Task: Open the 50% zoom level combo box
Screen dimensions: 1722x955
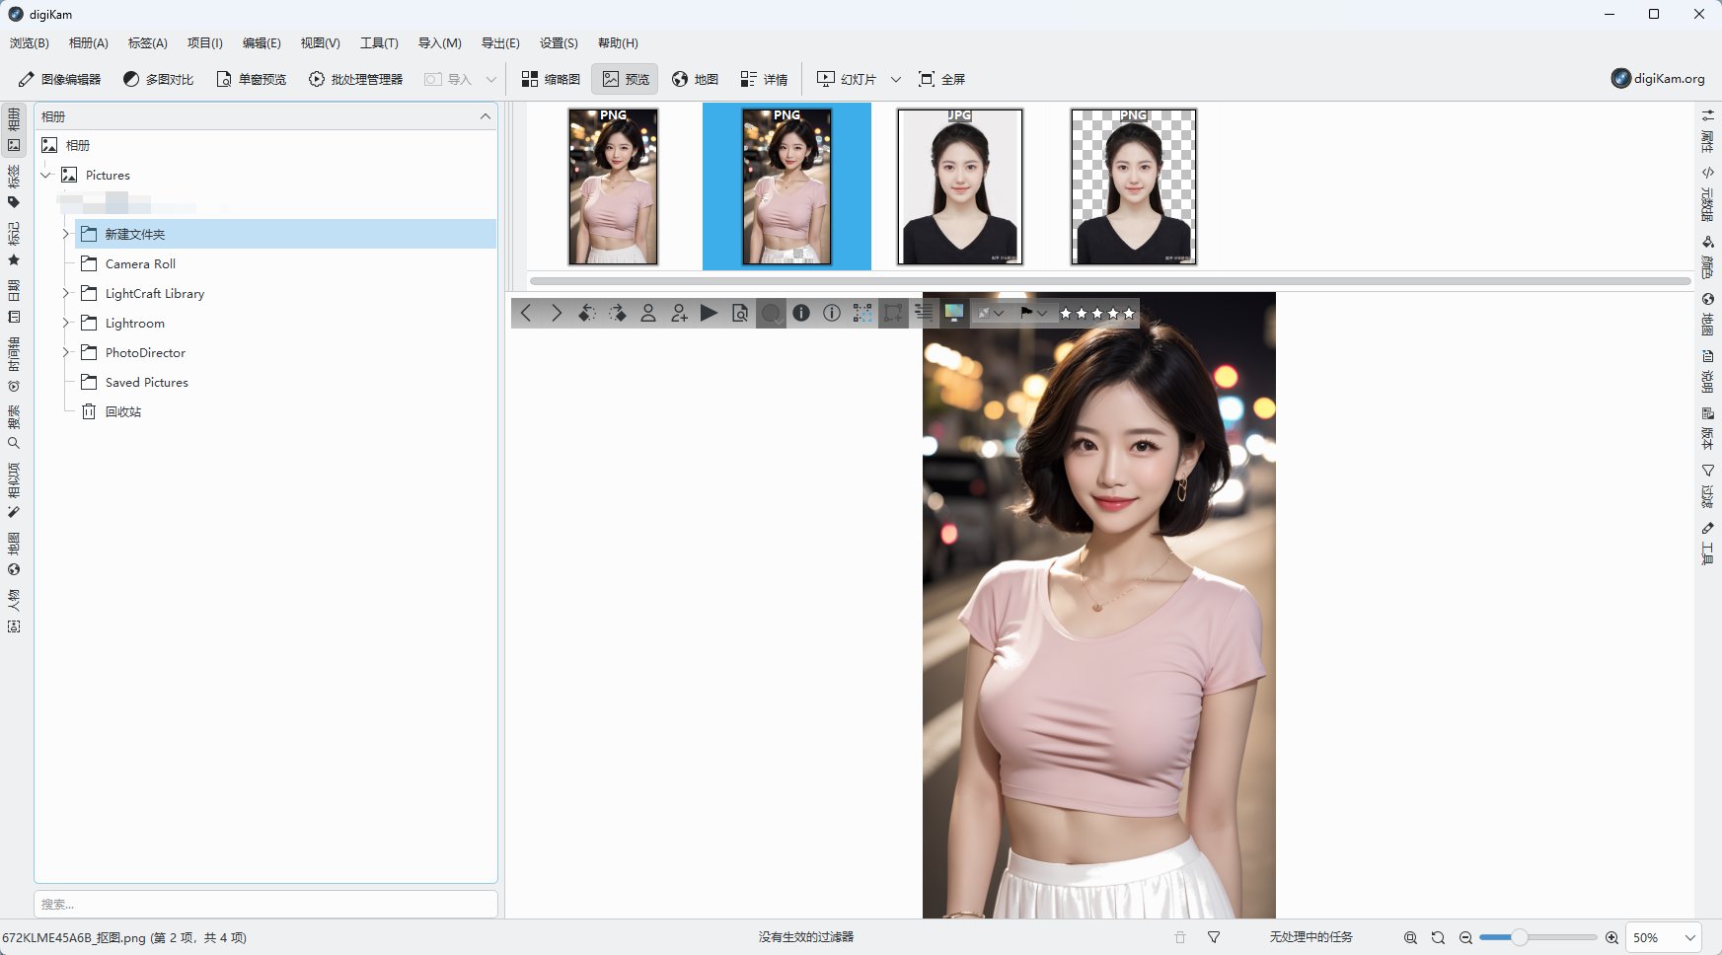Action: [x=1664, y=937]
